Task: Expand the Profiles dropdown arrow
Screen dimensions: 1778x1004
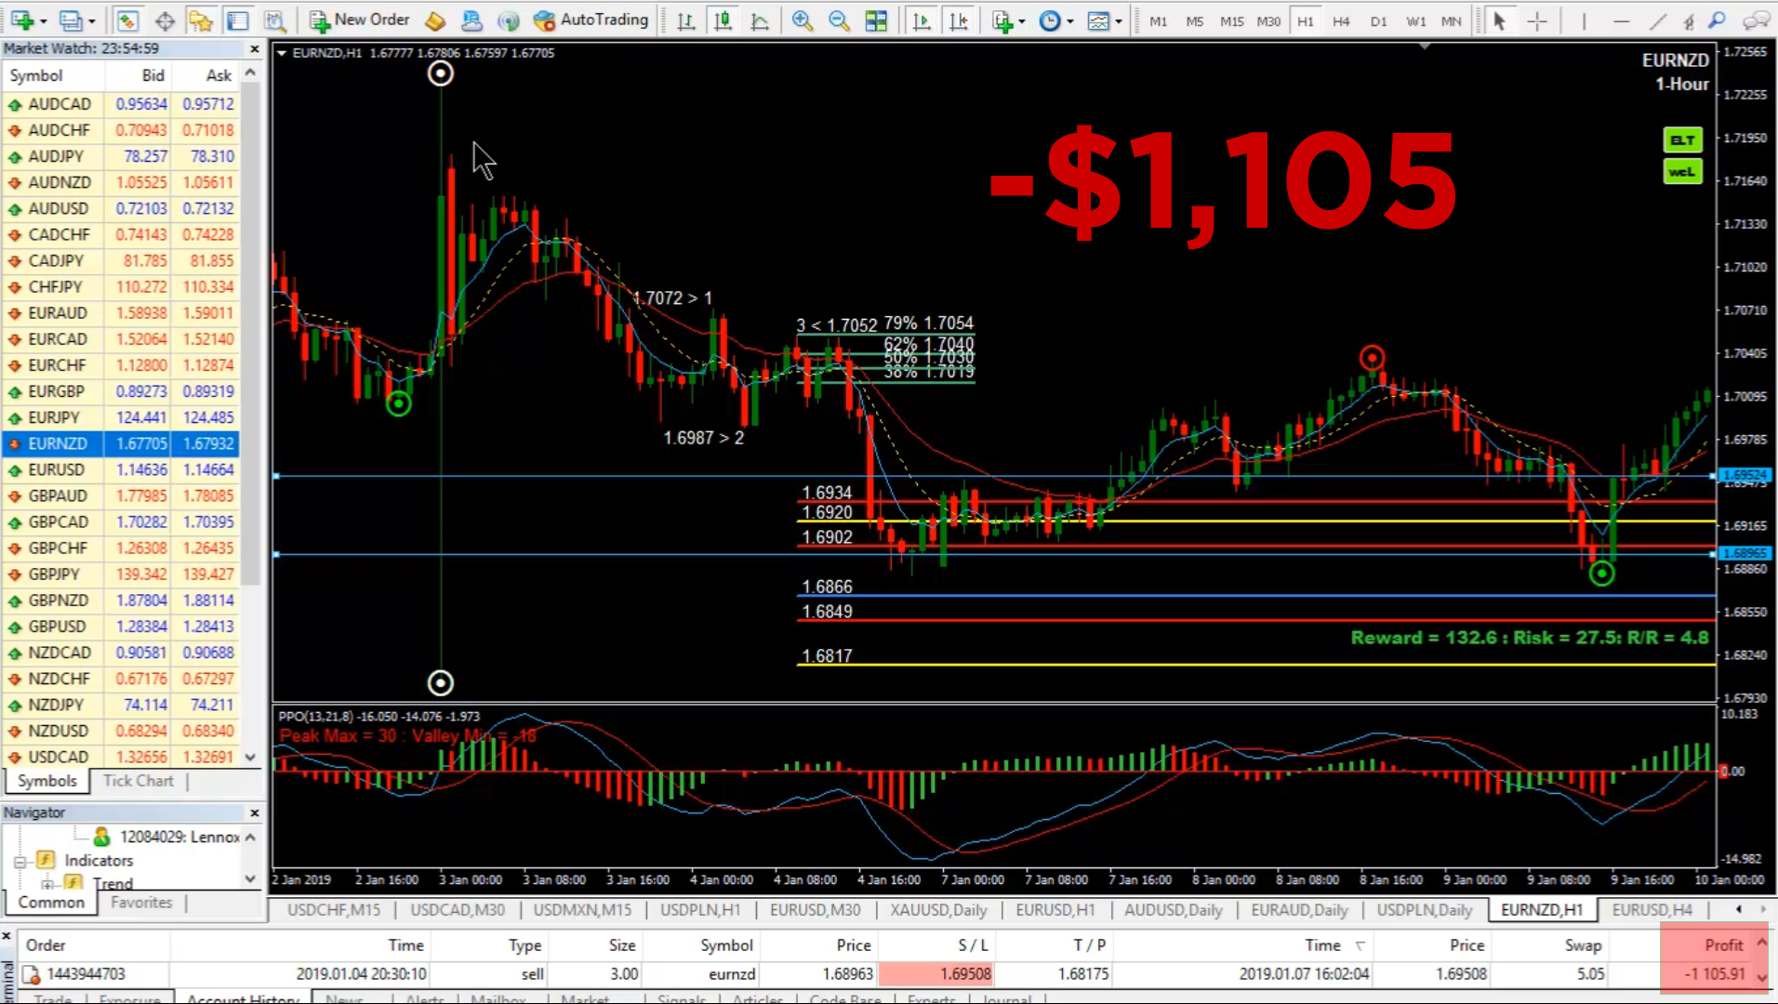Action: (x=91, y=20)
